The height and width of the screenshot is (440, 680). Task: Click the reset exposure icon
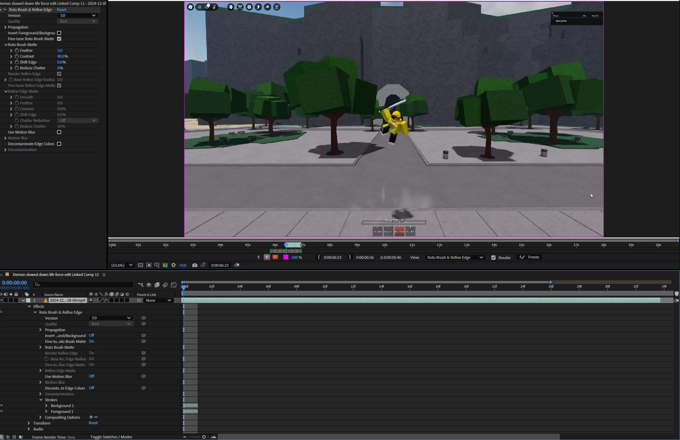coord(174,265)
